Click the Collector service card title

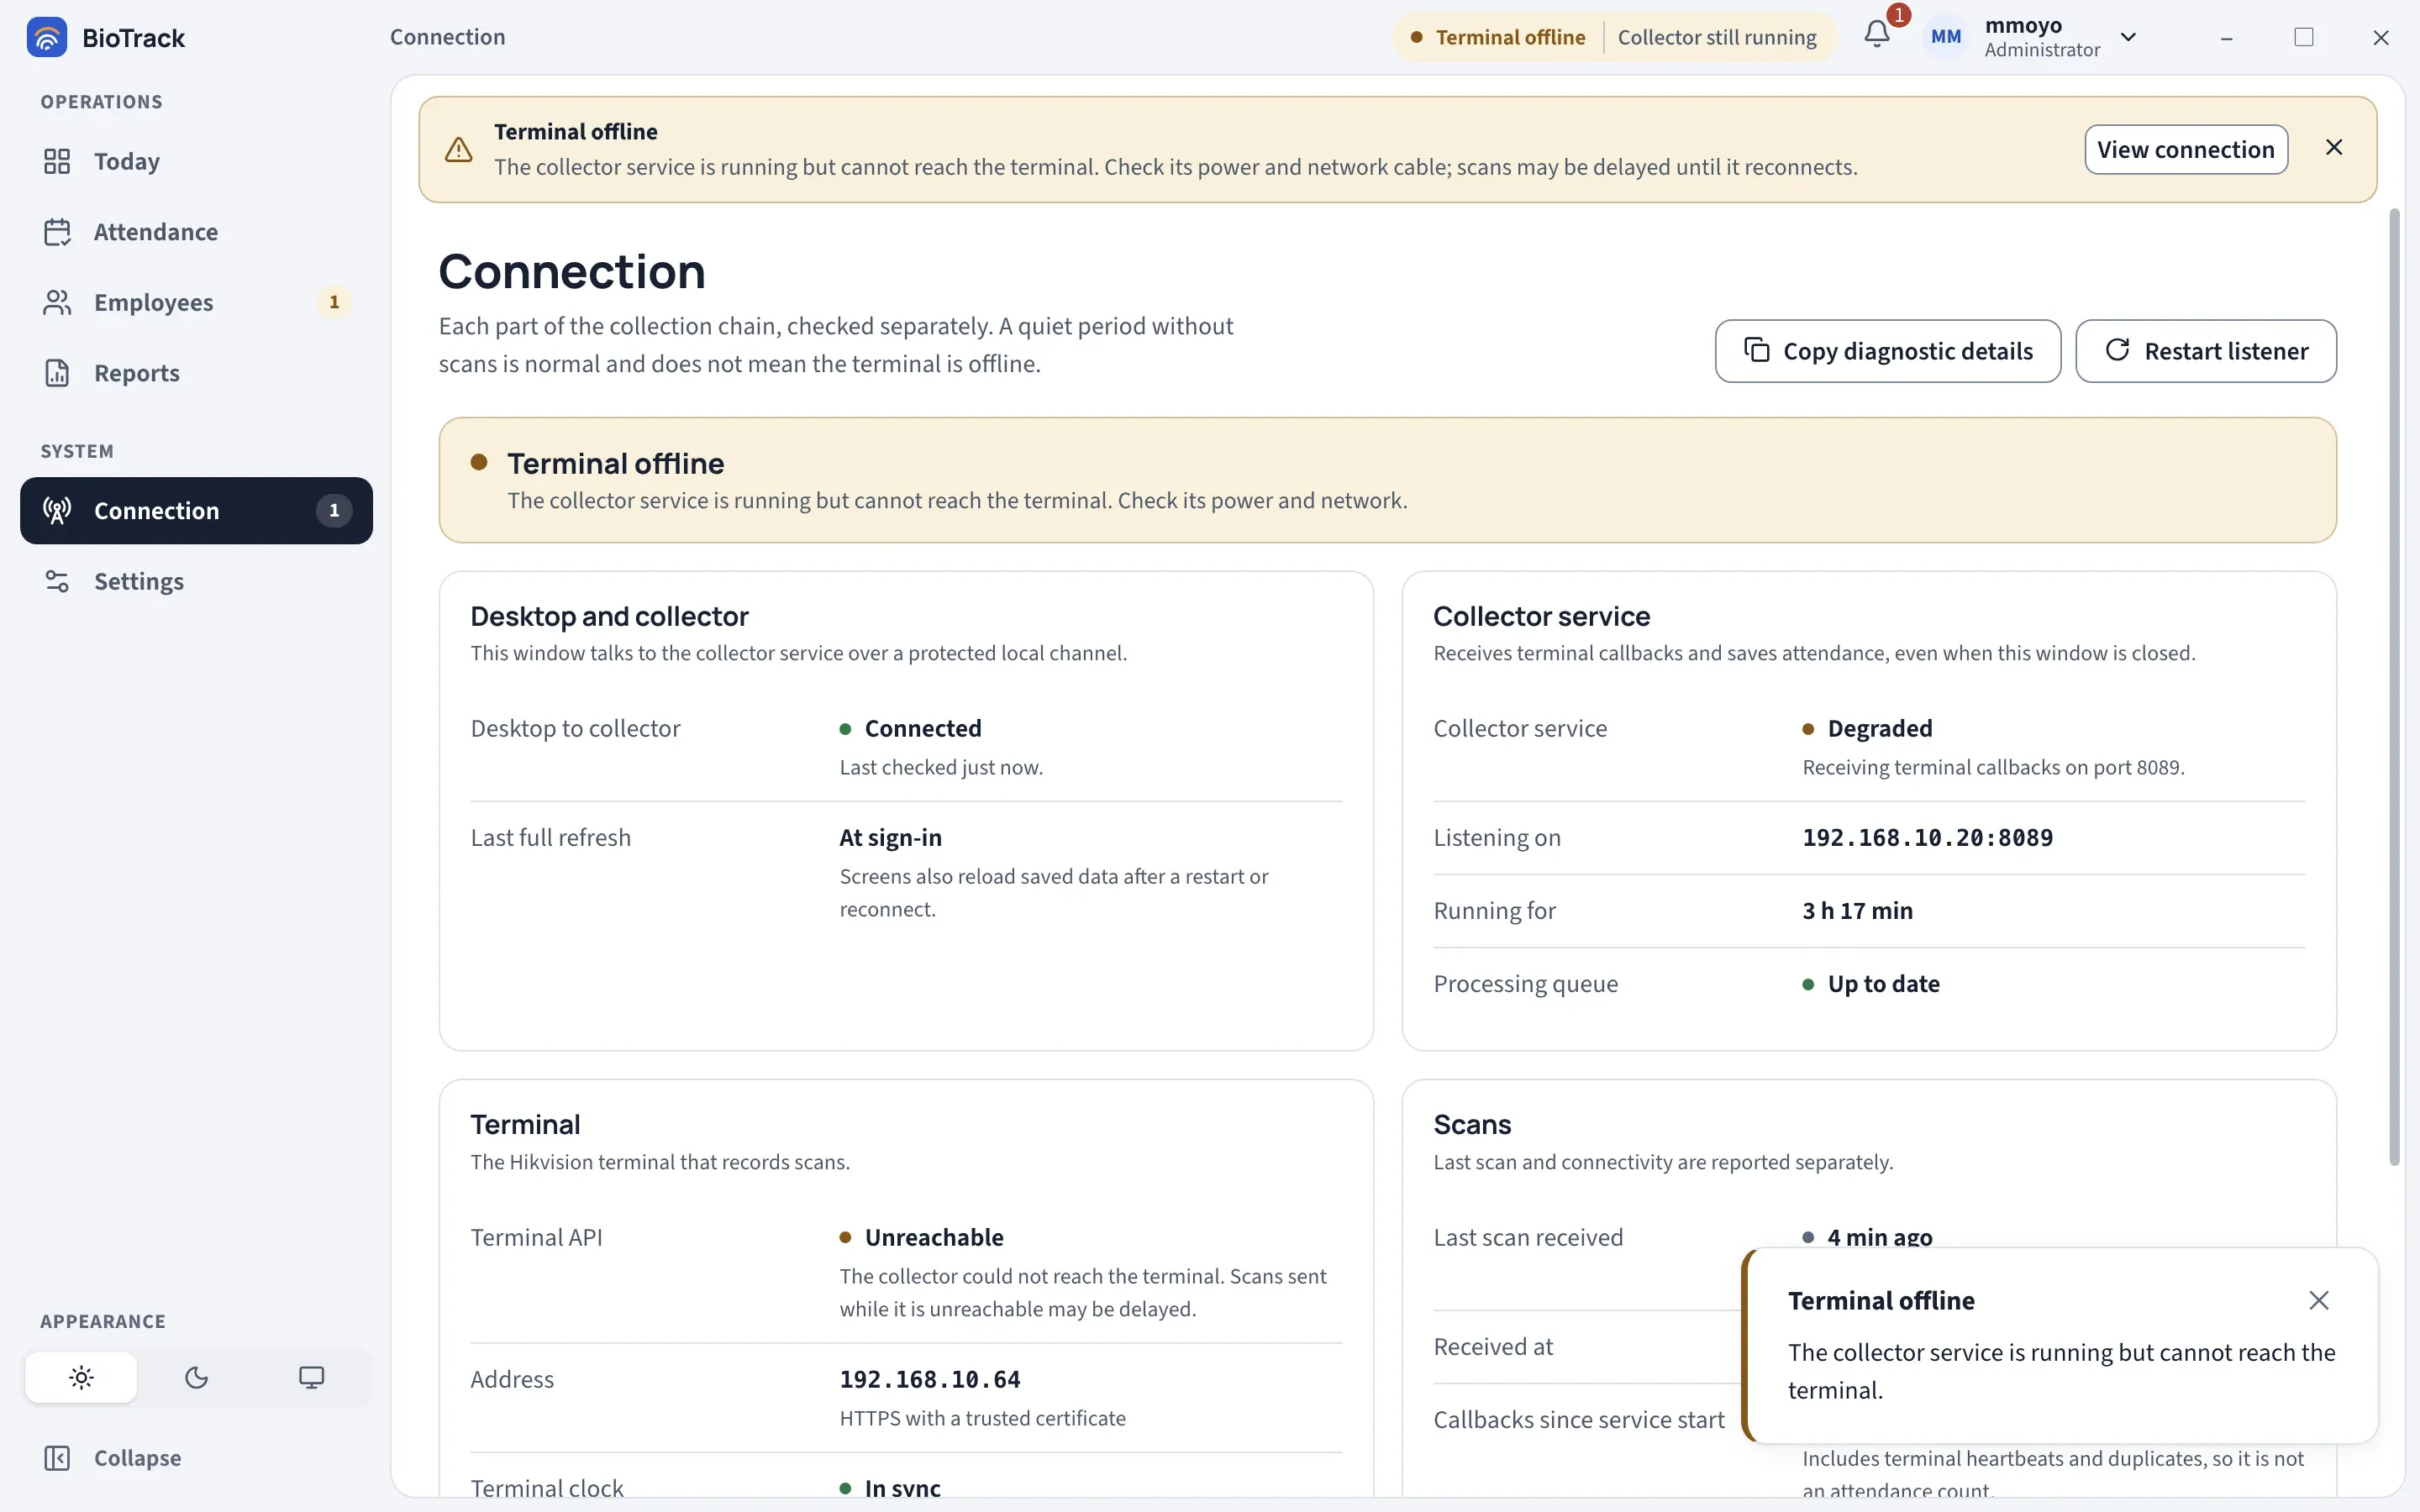(1541, 616)
